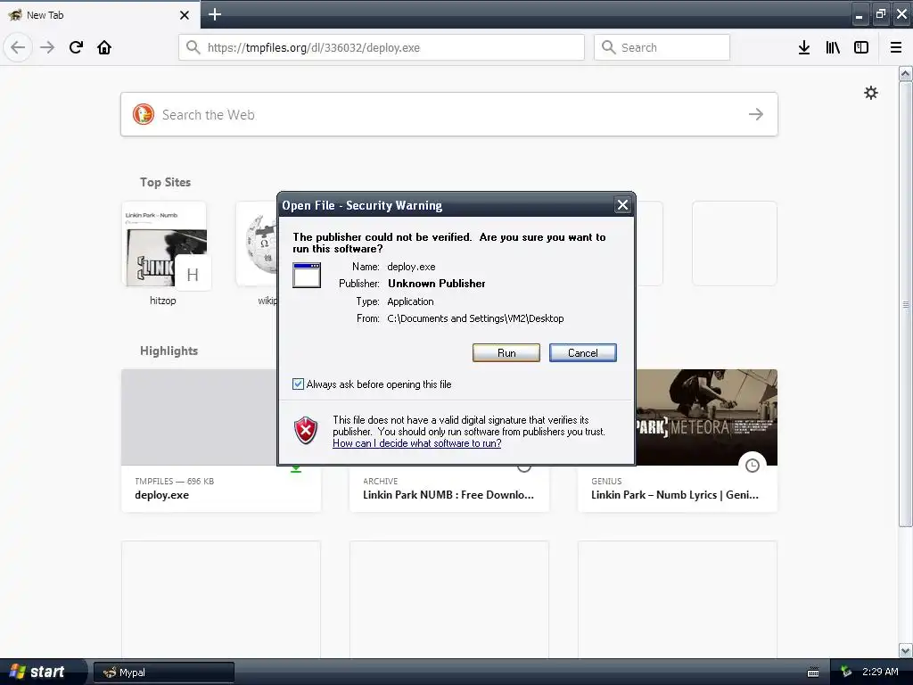
Task: Click the TMPFILES — 696 KB label
Action: [x=174, y=481]
